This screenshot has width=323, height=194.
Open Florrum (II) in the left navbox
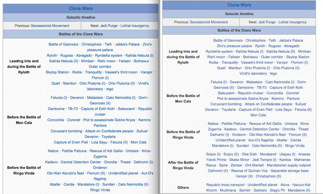[96, 173]
